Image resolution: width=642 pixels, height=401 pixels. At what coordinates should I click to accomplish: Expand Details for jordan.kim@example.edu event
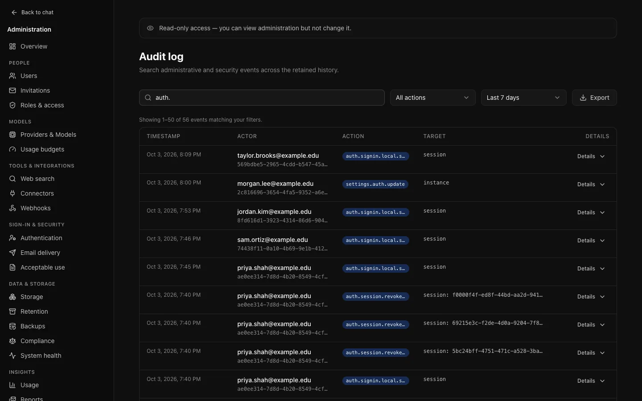pyautogui.click(x=591, y=213)
